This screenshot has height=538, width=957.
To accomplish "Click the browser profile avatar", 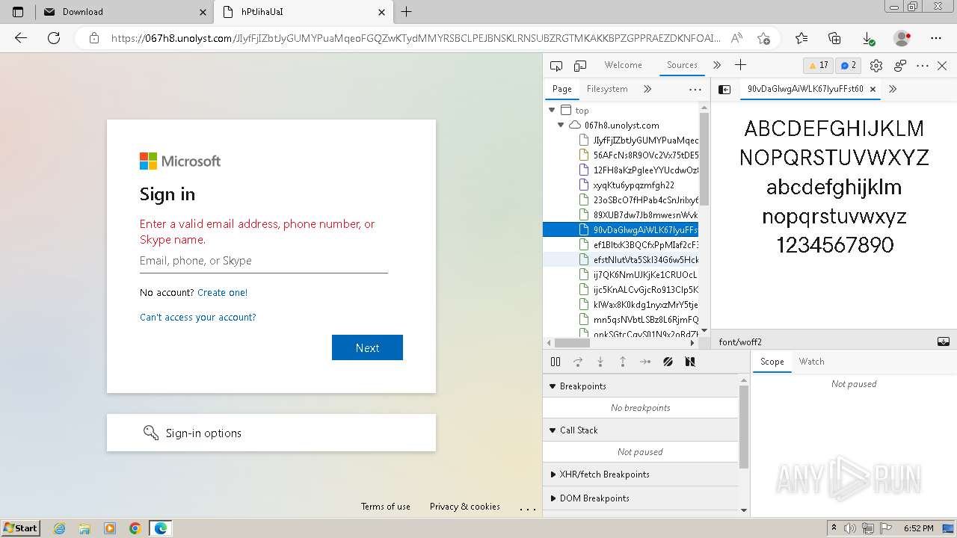I will pyautogui.click(x=902, y=38).
